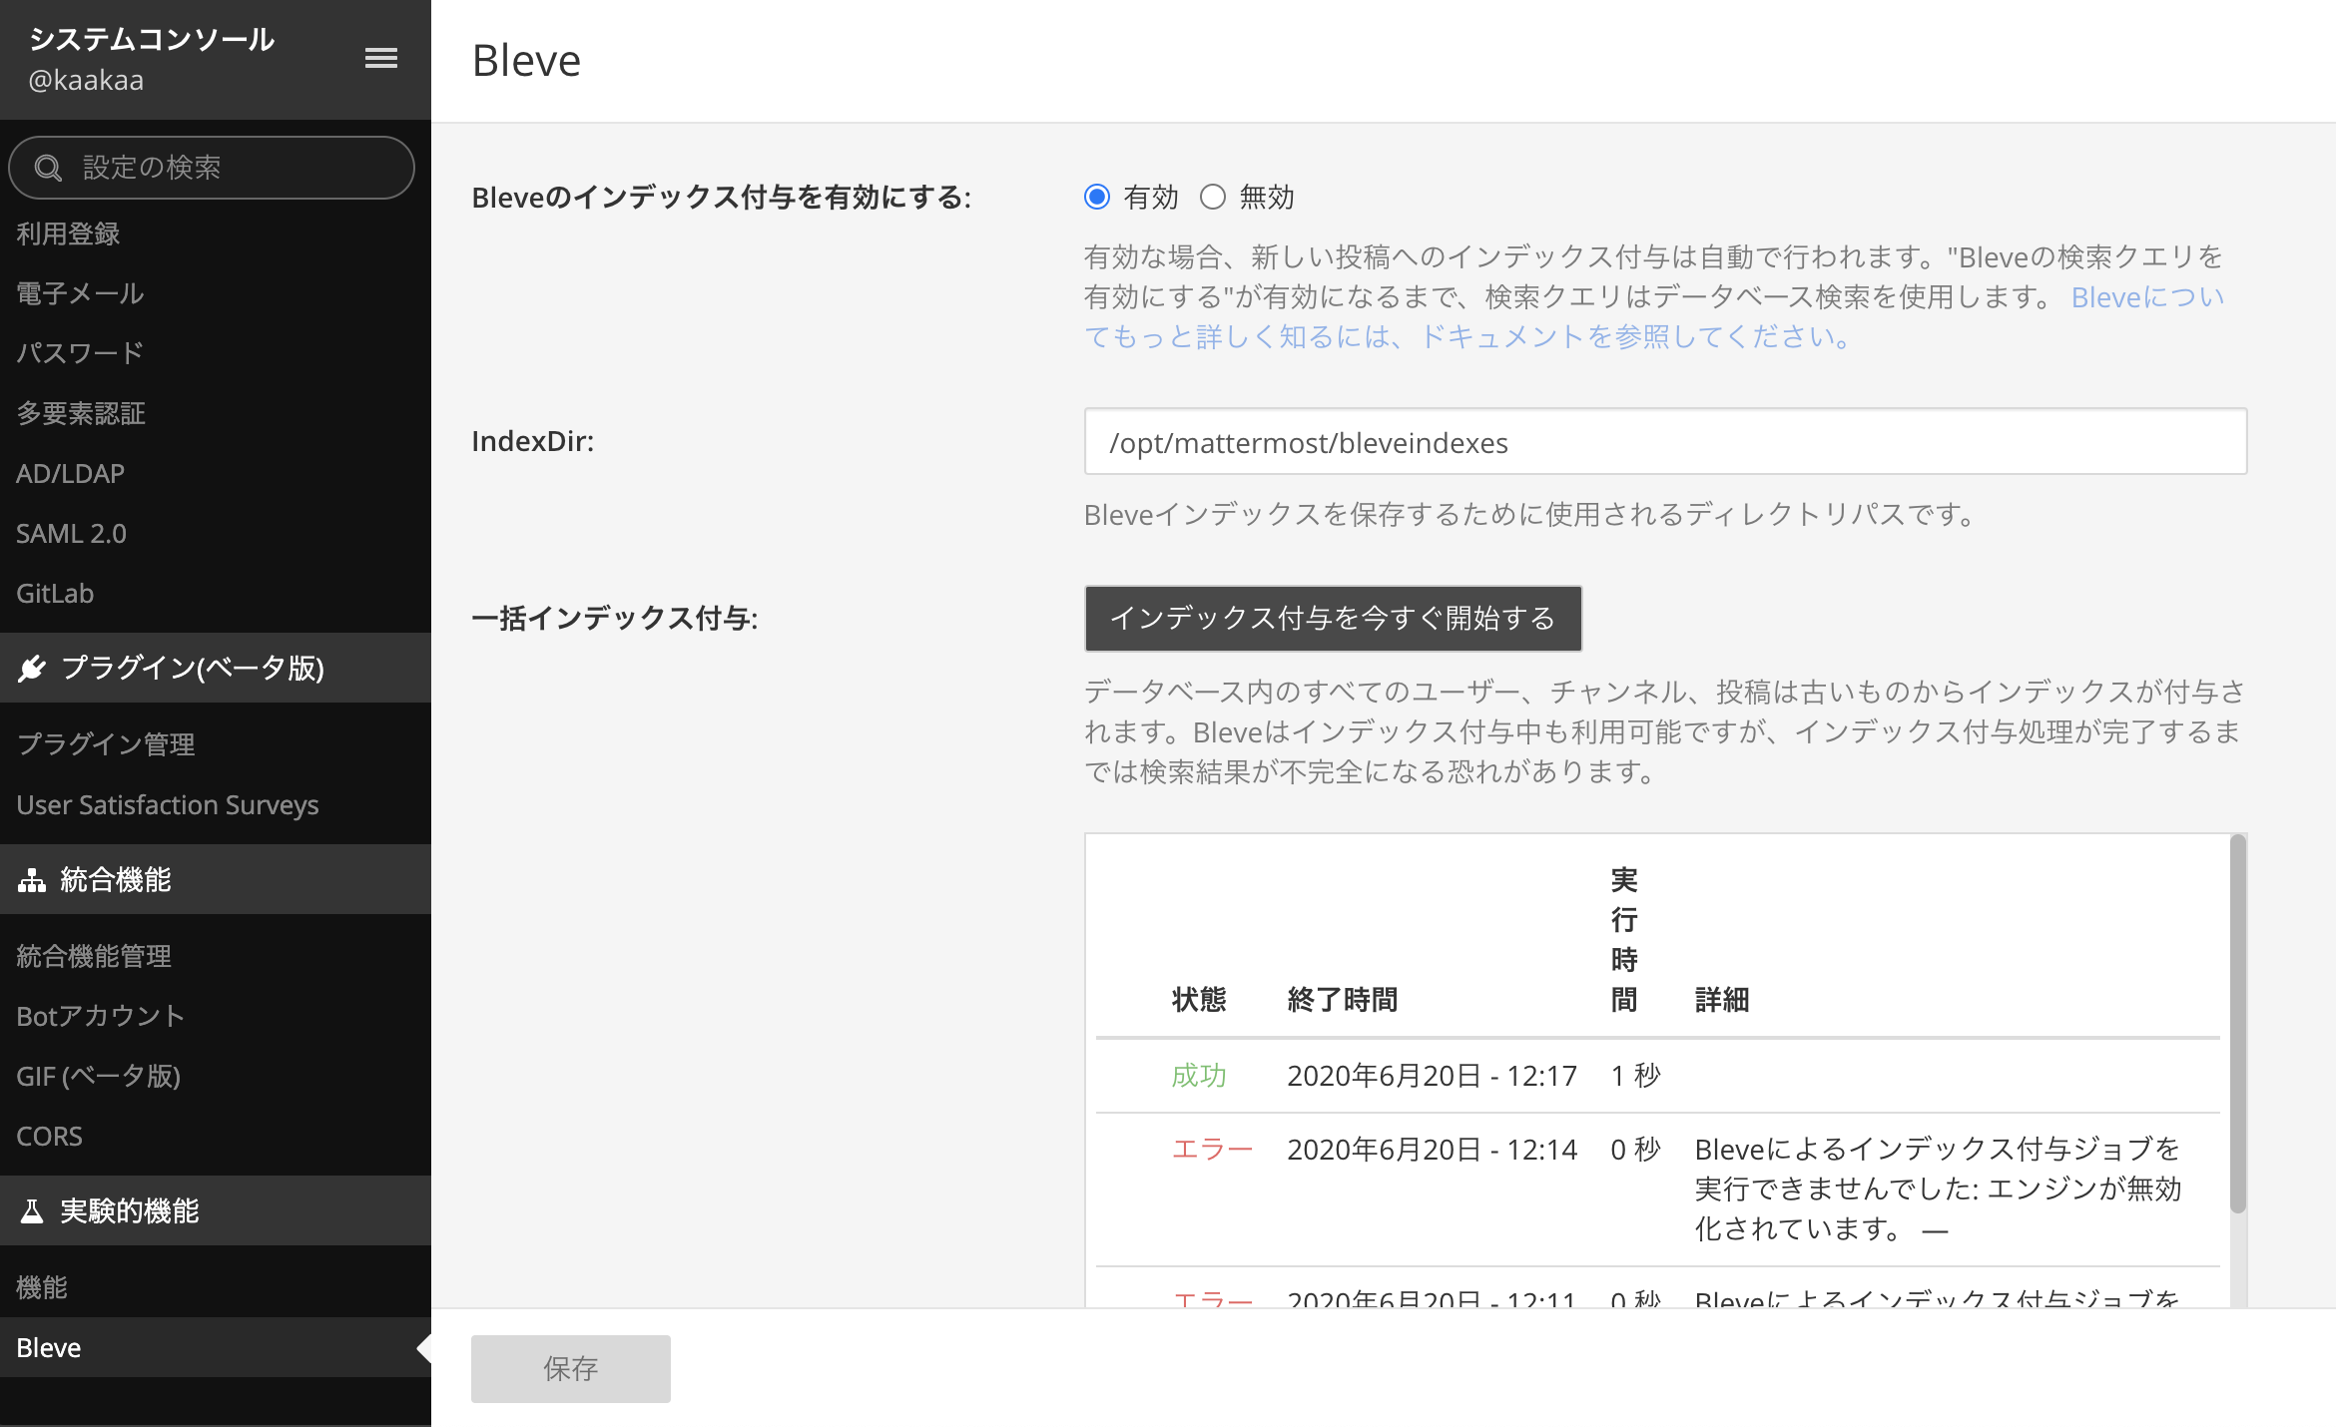
Task: Open プラグイン管理 in the sidebar
Action: [x=106, y=744]
